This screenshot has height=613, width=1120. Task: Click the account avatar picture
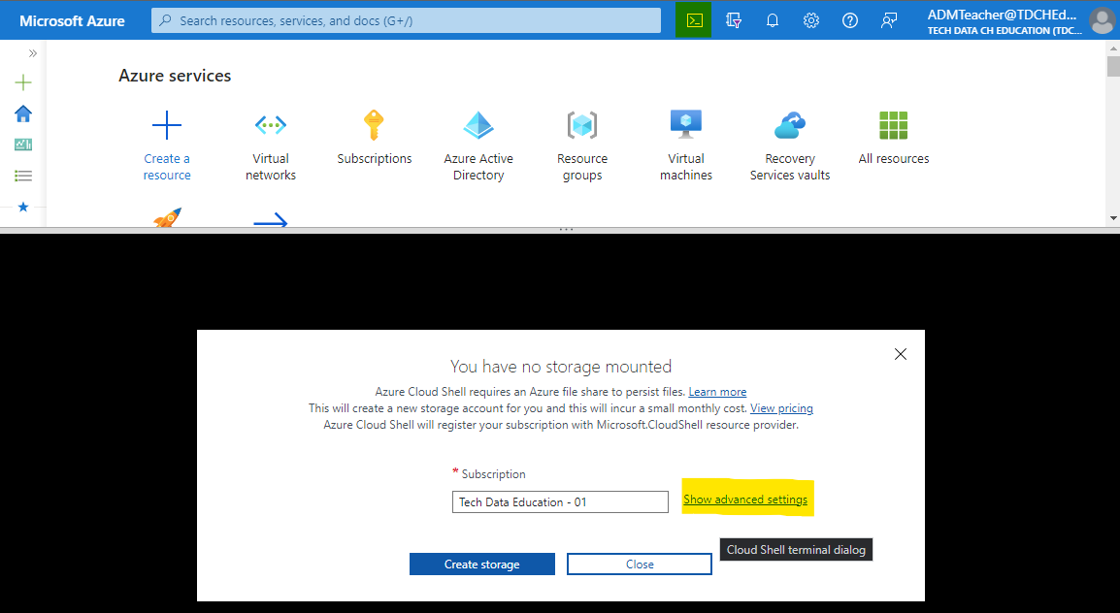[1103, 20]
